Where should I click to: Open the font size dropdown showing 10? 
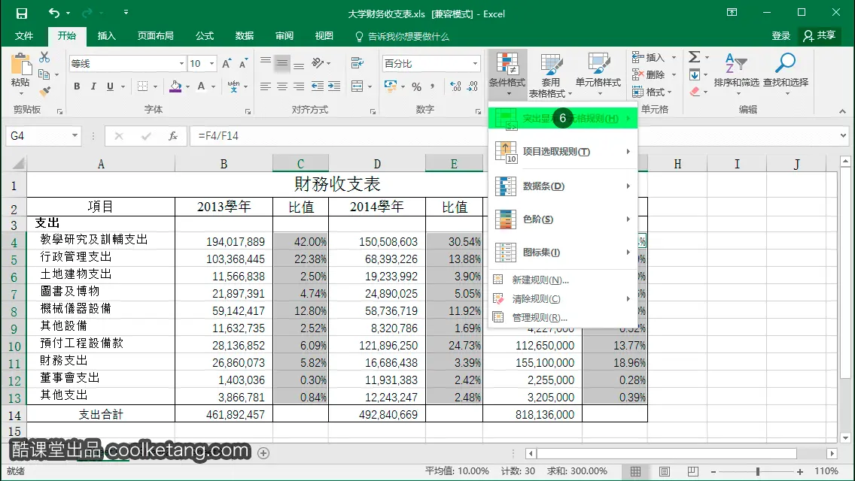(x=211, y=64)
